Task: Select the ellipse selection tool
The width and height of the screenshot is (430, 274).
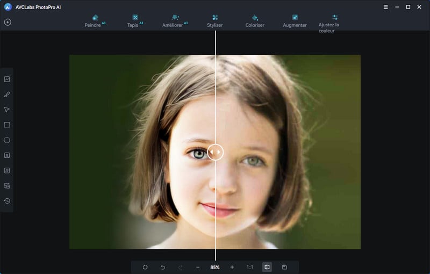Action: [7, 140]
